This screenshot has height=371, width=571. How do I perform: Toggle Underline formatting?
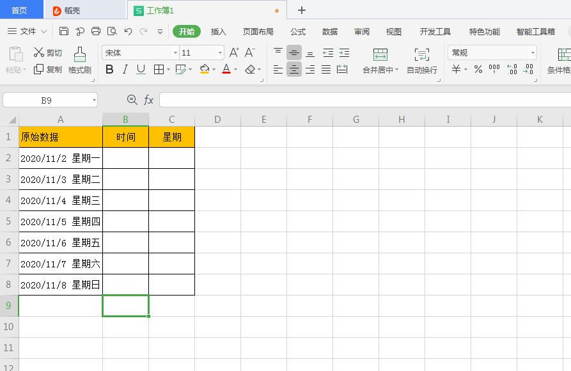click(x=140, y=69)
